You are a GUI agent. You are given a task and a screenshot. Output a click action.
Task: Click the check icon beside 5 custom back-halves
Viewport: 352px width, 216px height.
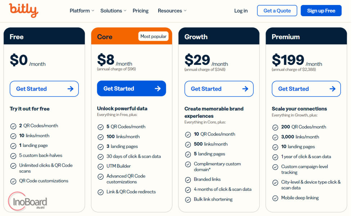13,156
